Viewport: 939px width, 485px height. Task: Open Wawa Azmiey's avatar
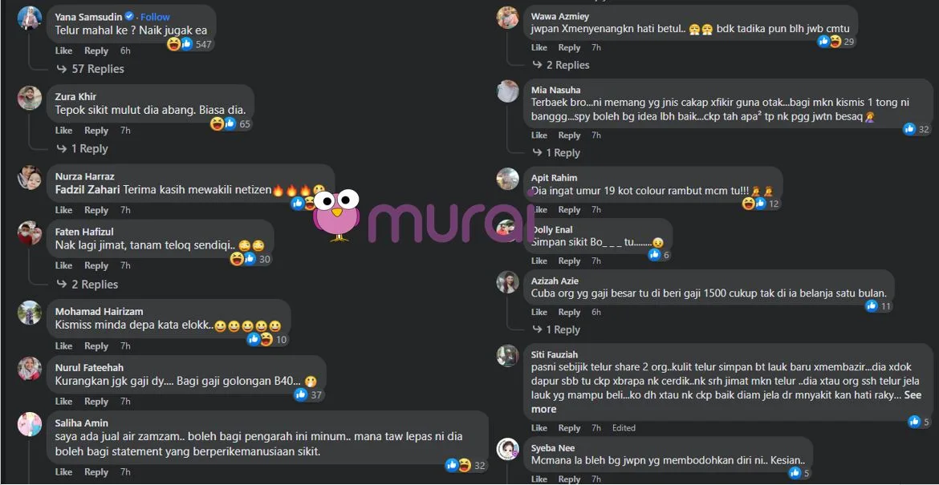pyautogui.click(x=508, y=18)
